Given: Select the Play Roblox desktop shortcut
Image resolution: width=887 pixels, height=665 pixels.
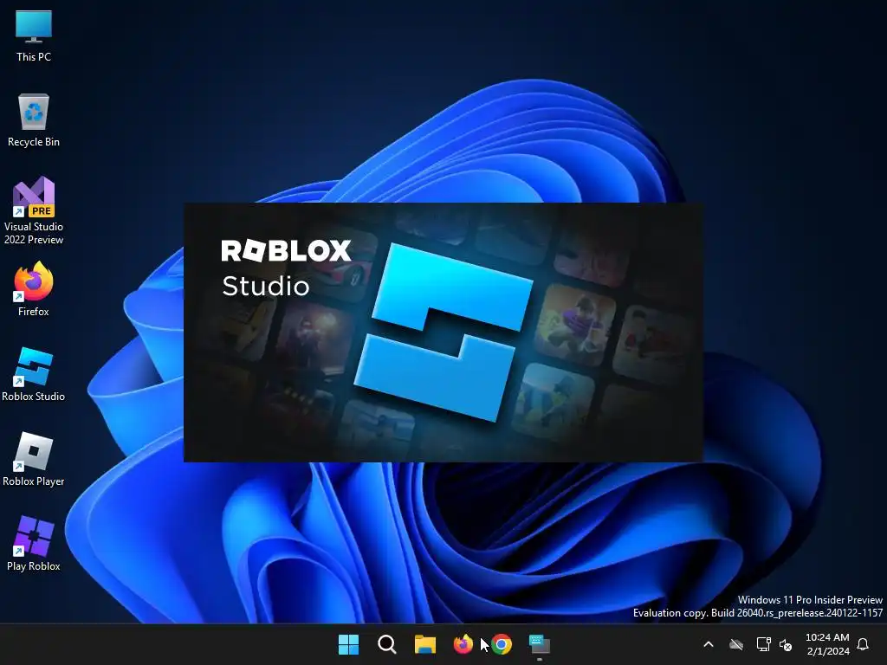Looking at the screenshot, I should (34, 544).
